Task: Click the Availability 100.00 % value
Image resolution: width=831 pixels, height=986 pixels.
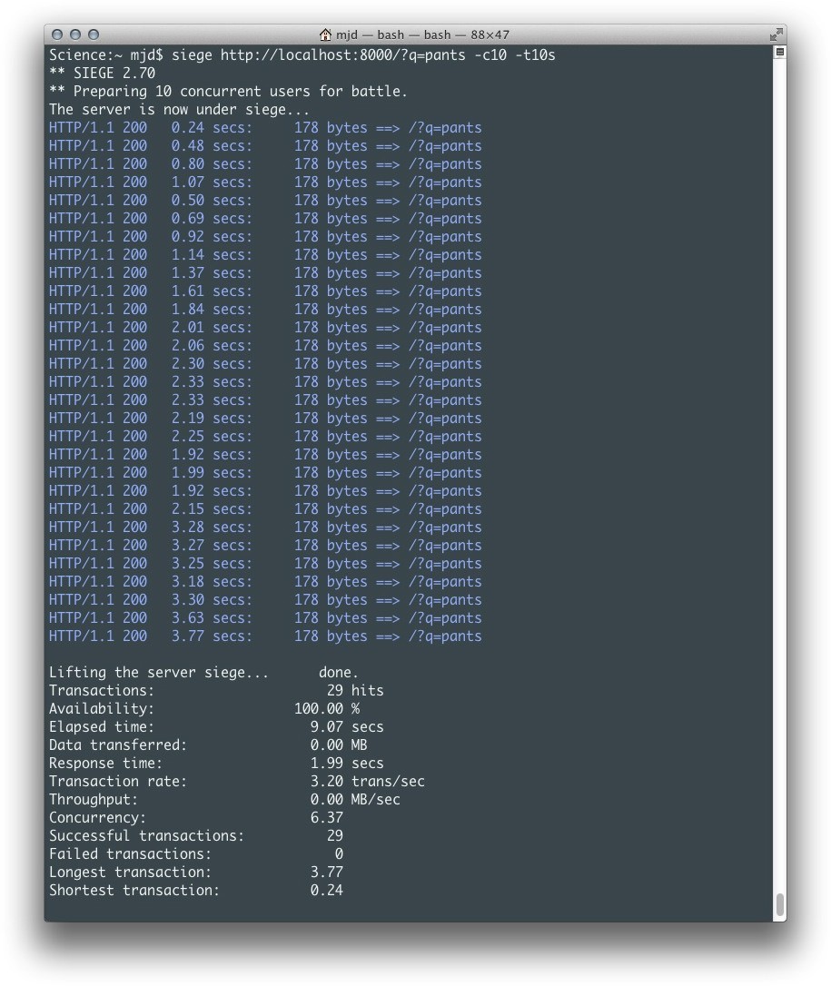Action: click(326, 709)
